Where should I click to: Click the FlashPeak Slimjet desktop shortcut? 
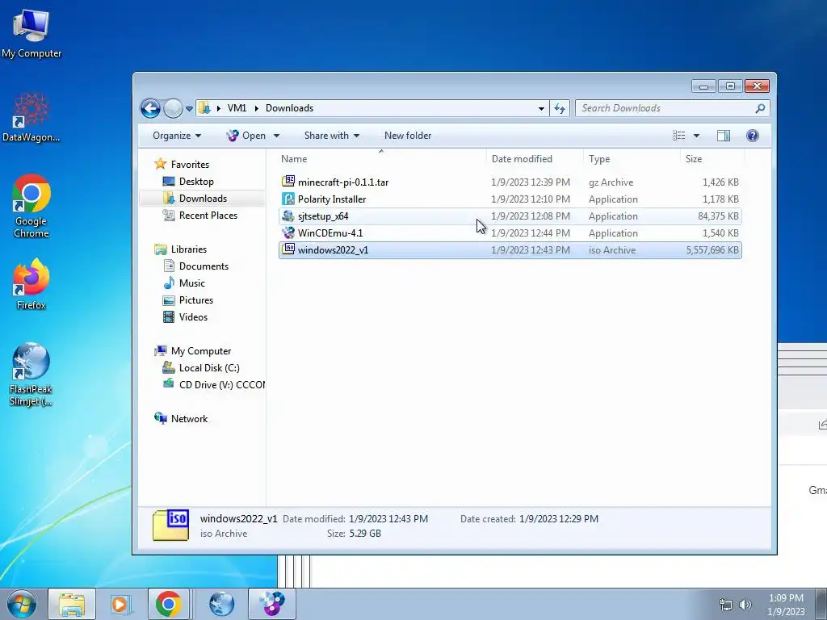[31, 375]
